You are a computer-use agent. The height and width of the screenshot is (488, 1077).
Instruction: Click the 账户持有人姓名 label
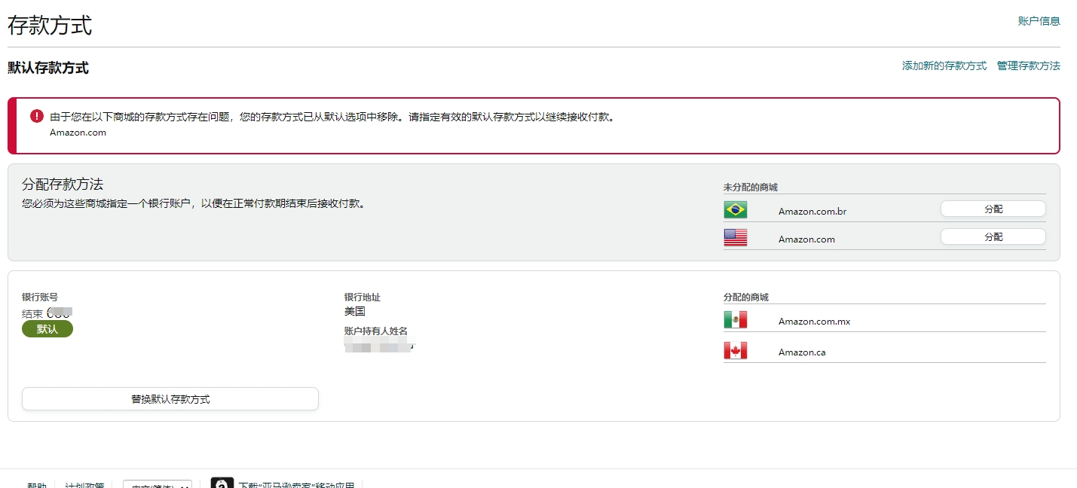[376, 331]
